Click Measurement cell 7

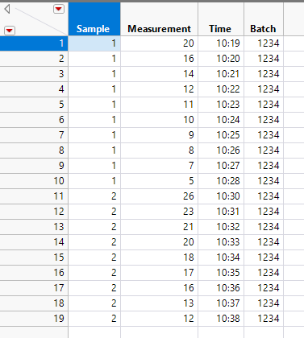[159, 166]
